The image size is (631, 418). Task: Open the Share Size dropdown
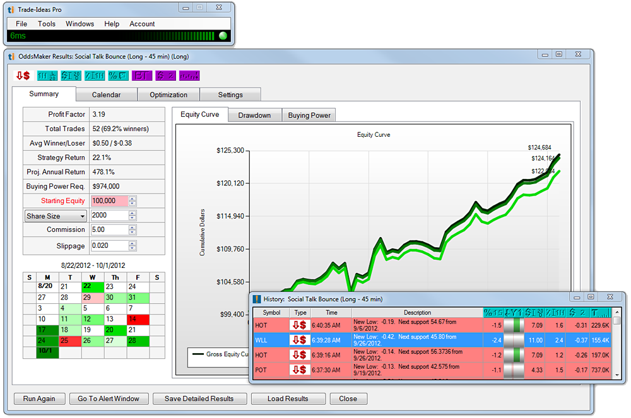[56, 216]
